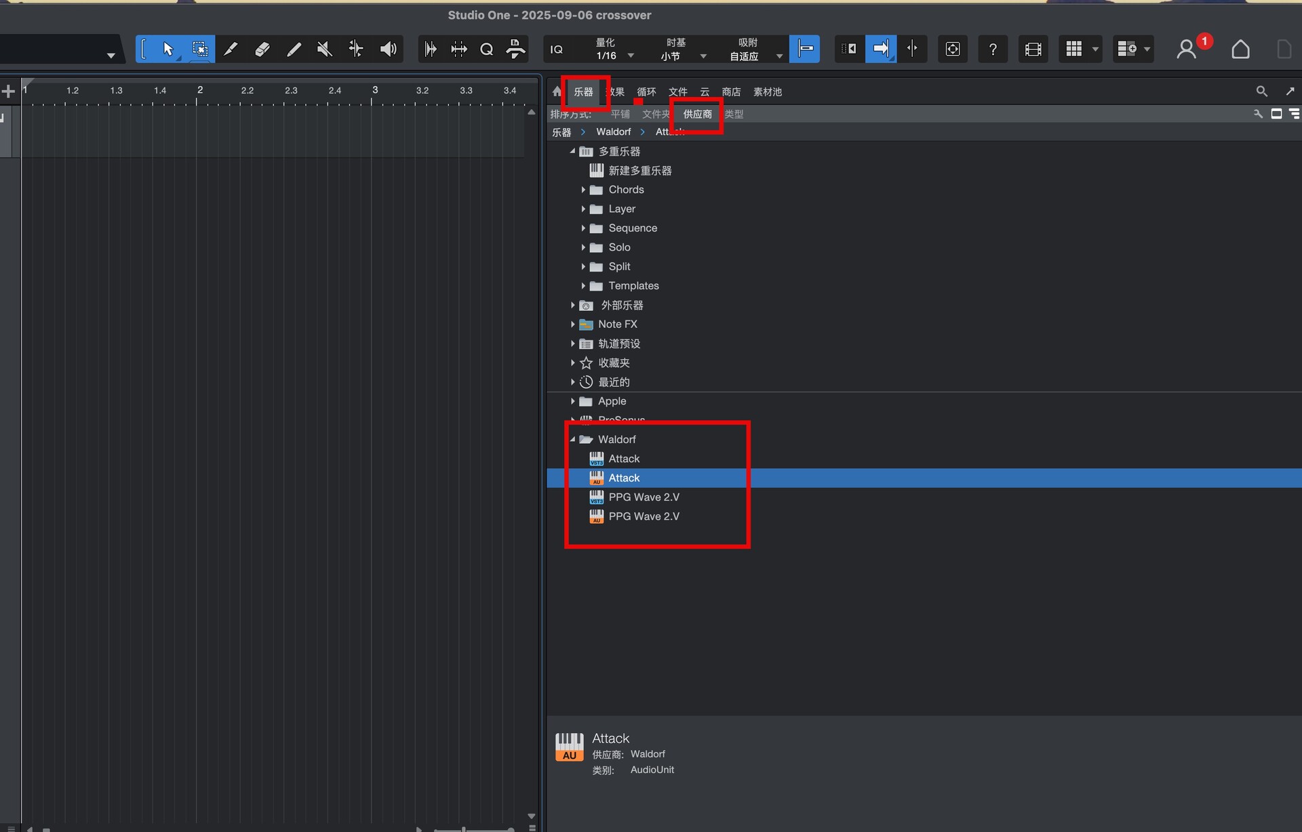
Task: Select the Range tool
Action: coord(200,49)
